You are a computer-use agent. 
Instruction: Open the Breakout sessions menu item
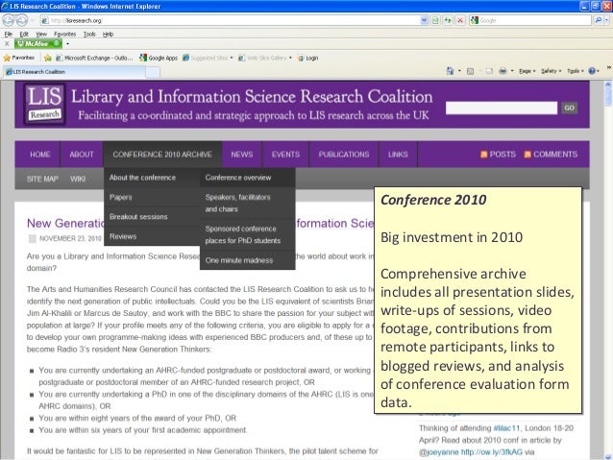(138, 216)
